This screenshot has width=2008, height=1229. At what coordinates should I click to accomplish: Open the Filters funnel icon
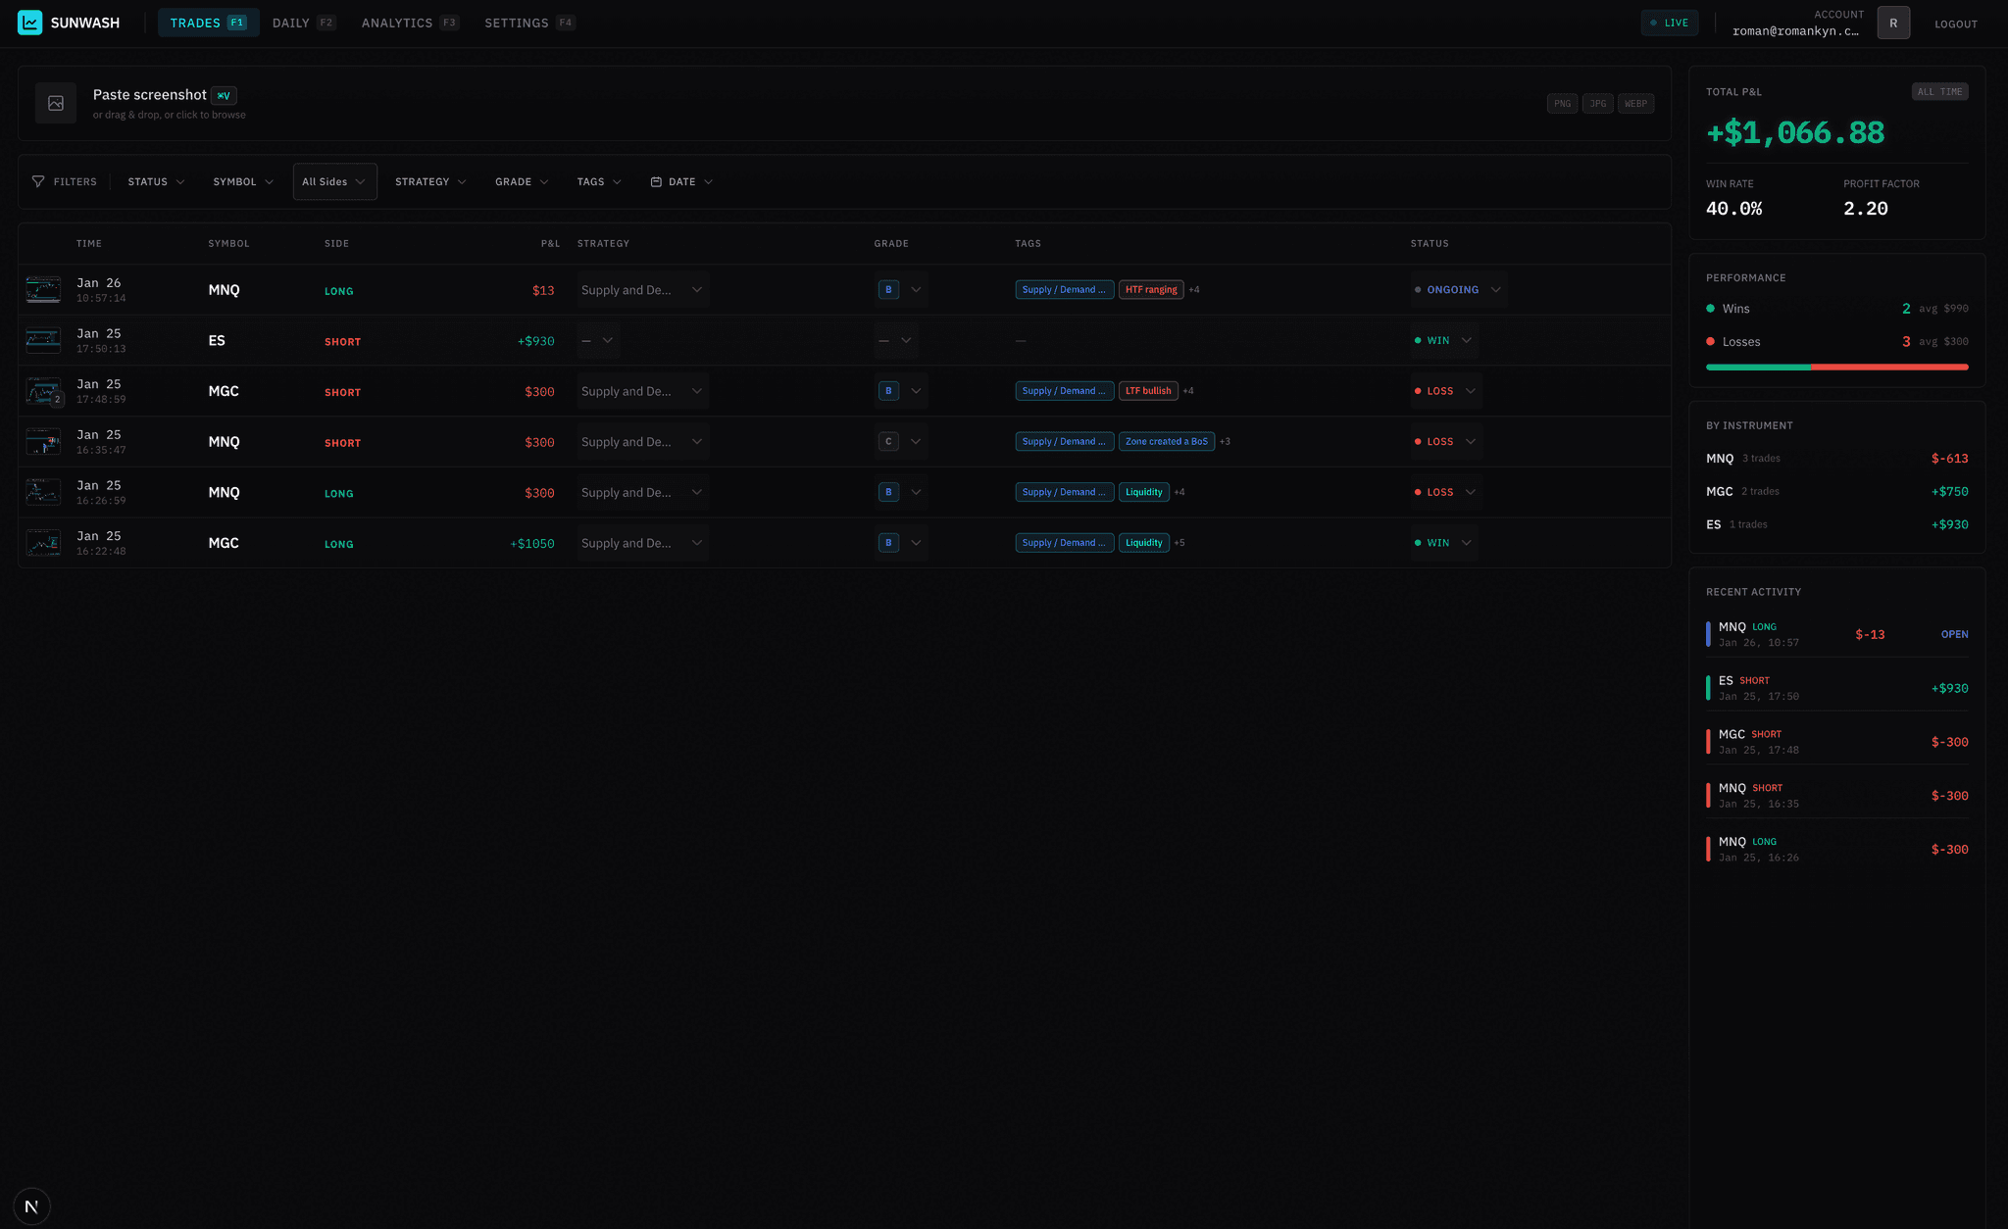pyautogui.click(x=37, y=181)
